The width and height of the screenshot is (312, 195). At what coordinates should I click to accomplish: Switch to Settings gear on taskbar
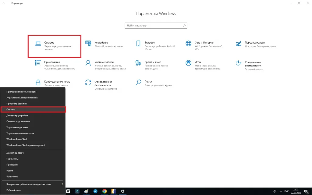[x=123, y=191]
